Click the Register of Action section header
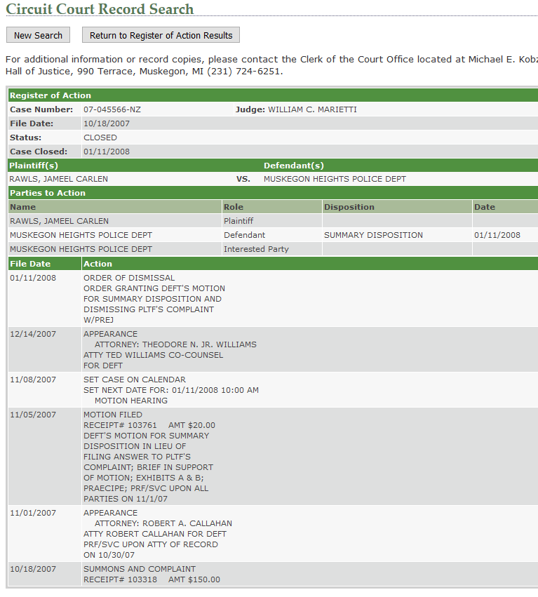 tap(273, 95)
